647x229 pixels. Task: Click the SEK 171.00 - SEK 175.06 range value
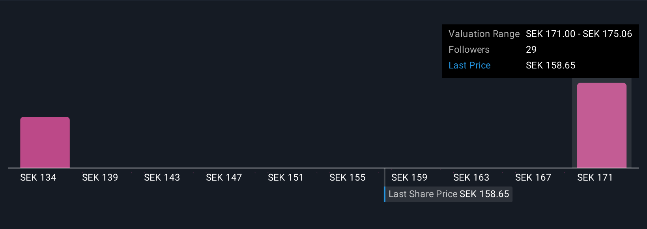(579, 34)
